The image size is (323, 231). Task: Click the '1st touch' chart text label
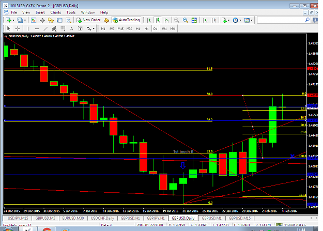tap(183, 151)
